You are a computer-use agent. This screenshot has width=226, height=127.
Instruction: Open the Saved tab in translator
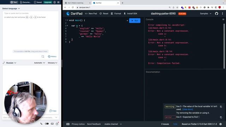[x=38, y=2]
